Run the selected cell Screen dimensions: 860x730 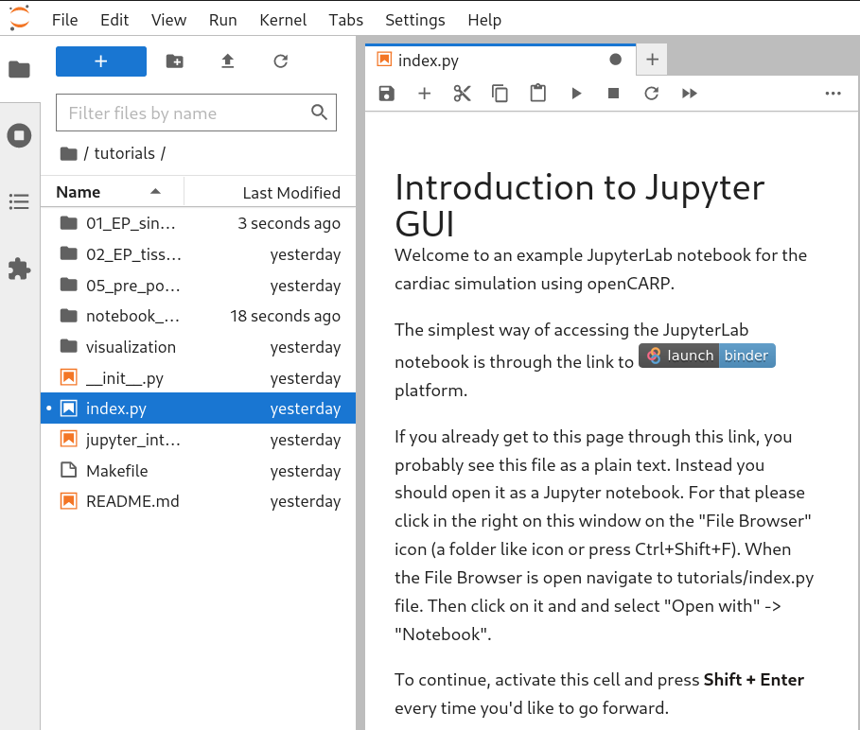[575, 94]
